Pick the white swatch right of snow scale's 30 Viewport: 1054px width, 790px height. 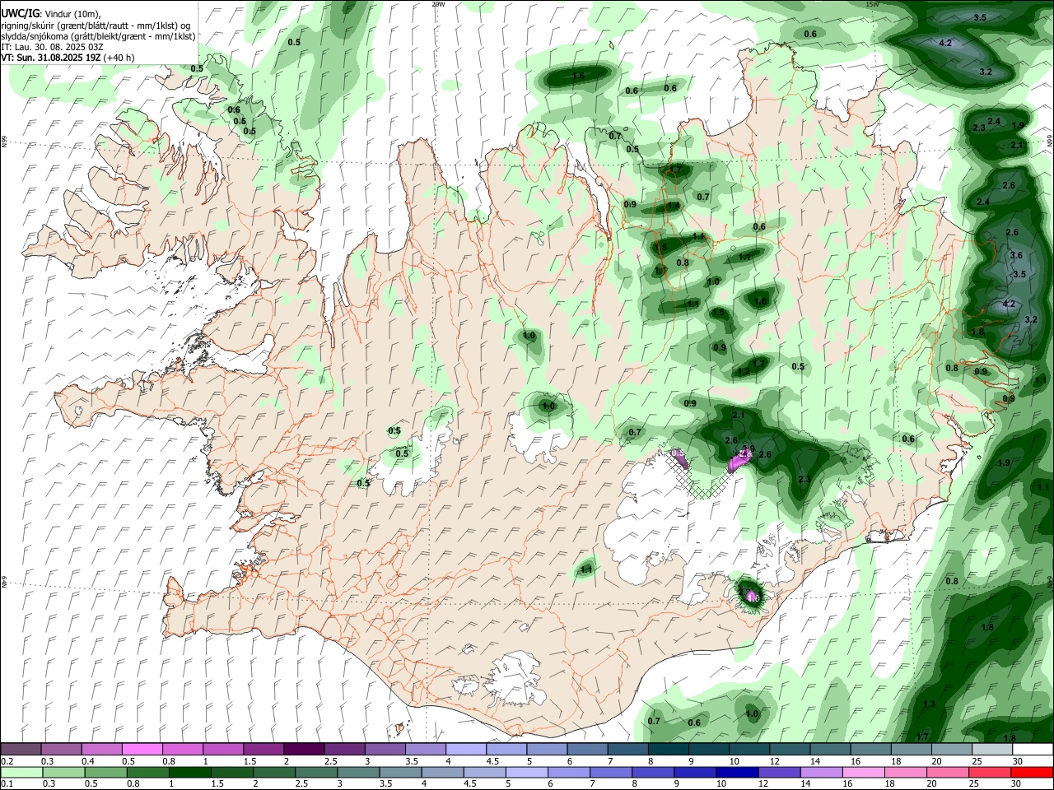pos(1033,750)
